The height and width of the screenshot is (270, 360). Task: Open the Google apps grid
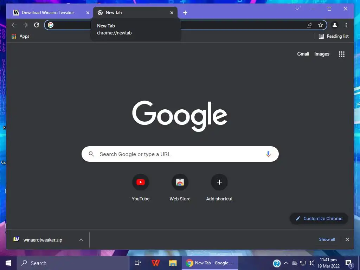coord(342,54)
